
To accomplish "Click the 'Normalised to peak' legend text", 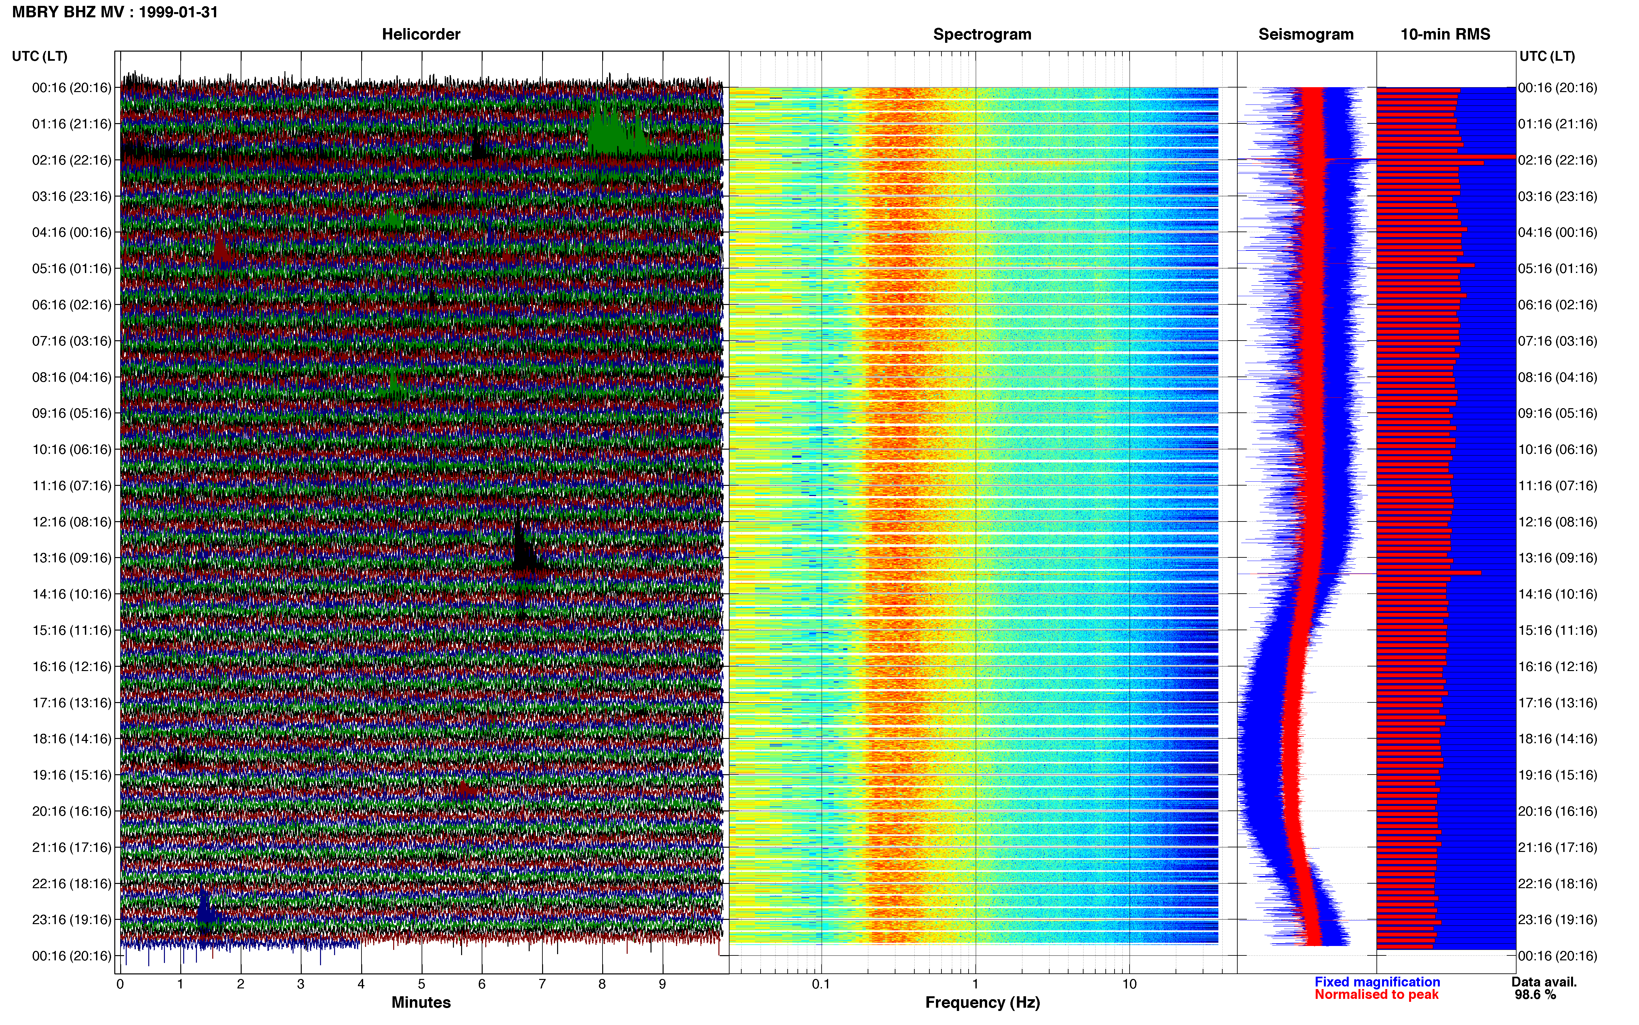I will click(1376, 995).
